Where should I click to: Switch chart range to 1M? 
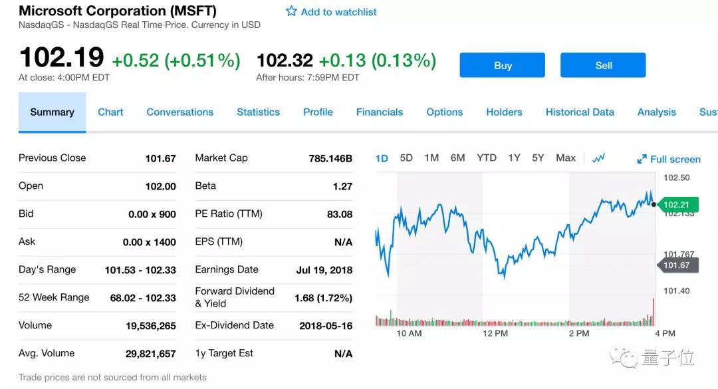click(431, 158)
